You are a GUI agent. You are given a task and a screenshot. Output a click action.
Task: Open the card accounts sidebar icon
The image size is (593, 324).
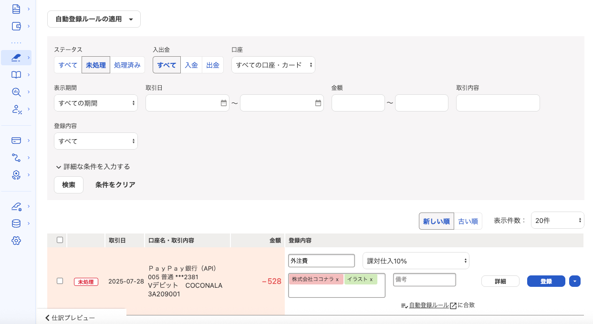click(x=16, y=140)
